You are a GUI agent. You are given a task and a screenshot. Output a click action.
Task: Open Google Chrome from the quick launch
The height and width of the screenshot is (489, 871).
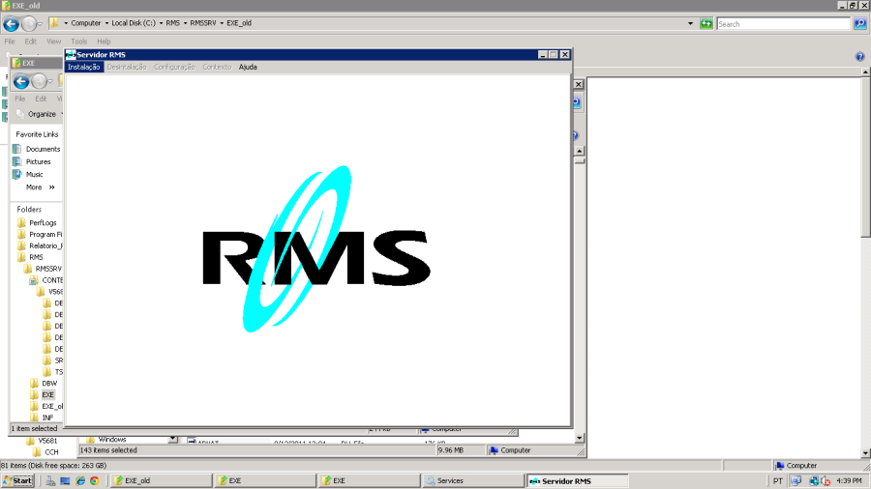click(95, 480)
